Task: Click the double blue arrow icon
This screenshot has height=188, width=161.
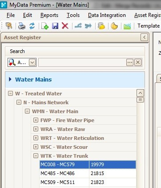Action: click(x=88, y=26)
